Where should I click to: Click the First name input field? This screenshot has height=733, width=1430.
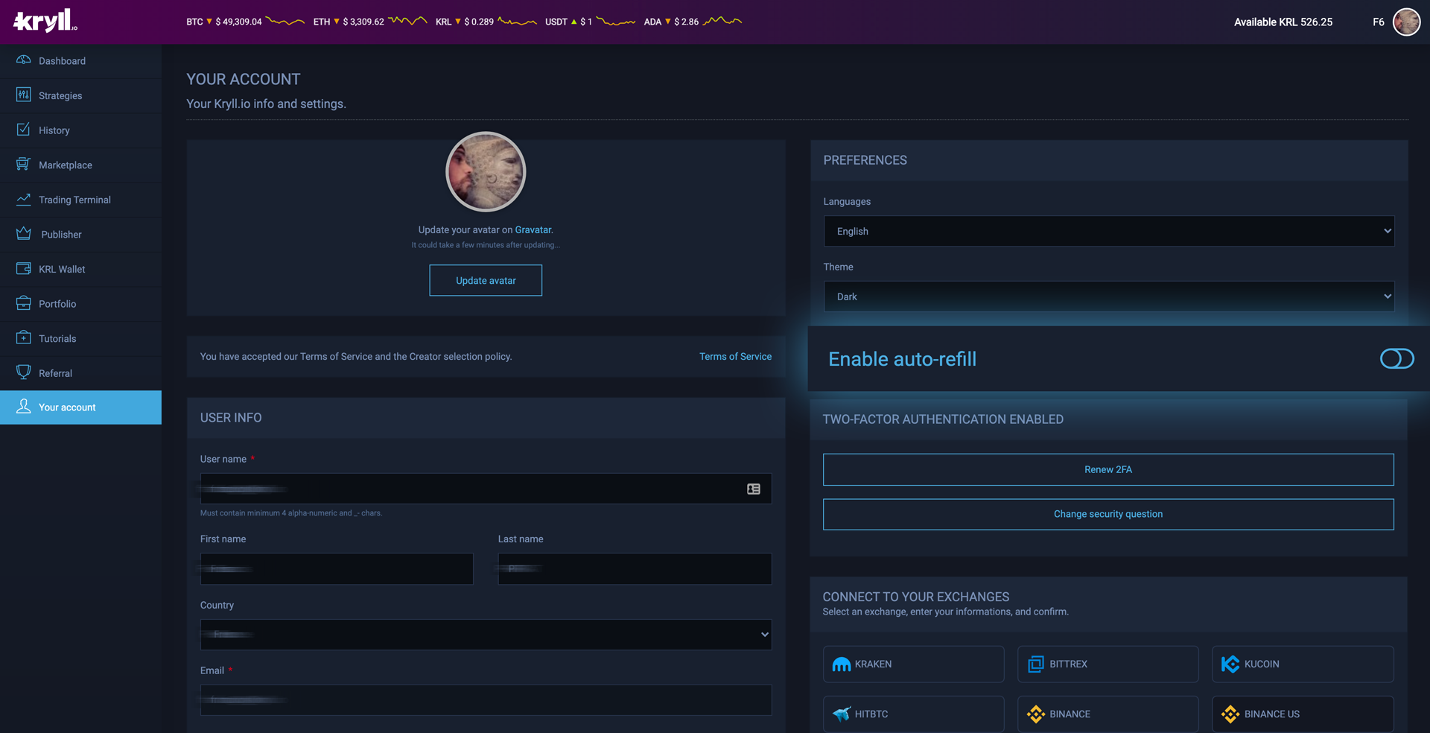[337, 568]
